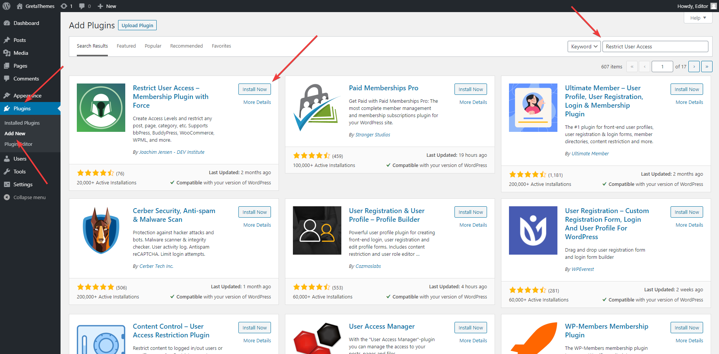Install Cerber Security plugin
The width and height of the screenshot is (719, 354).
[x=255, y=212]
